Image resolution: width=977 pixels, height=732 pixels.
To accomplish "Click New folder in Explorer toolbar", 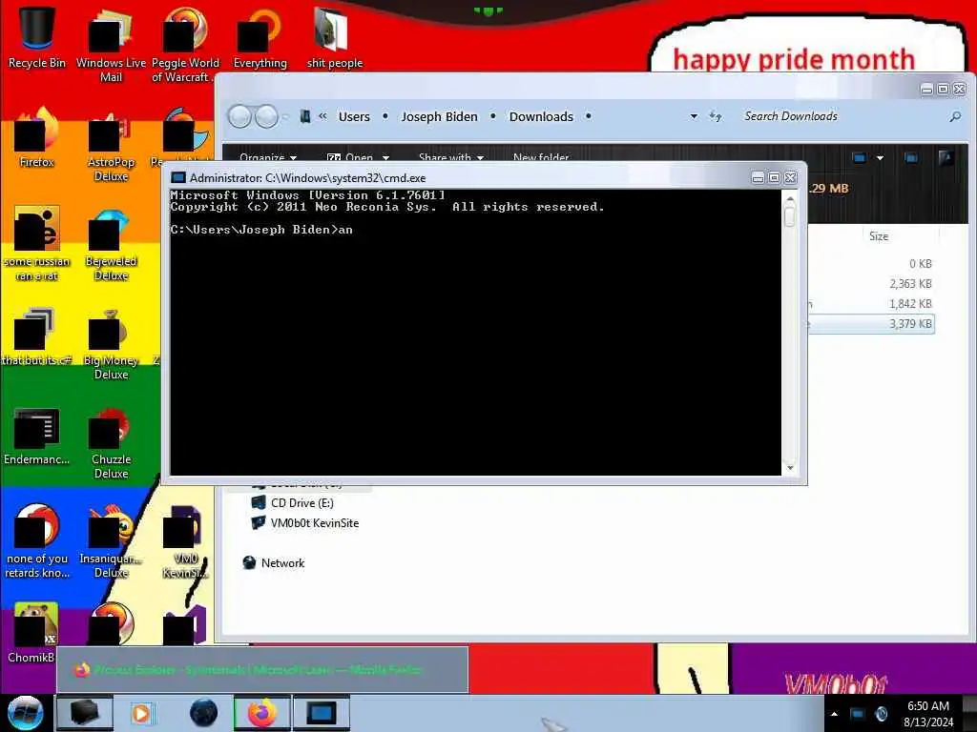I will click(x=541, y=157).
